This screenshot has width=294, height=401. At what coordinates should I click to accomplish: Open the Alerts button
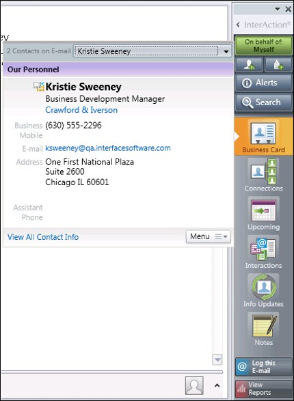tap(263, 83)
